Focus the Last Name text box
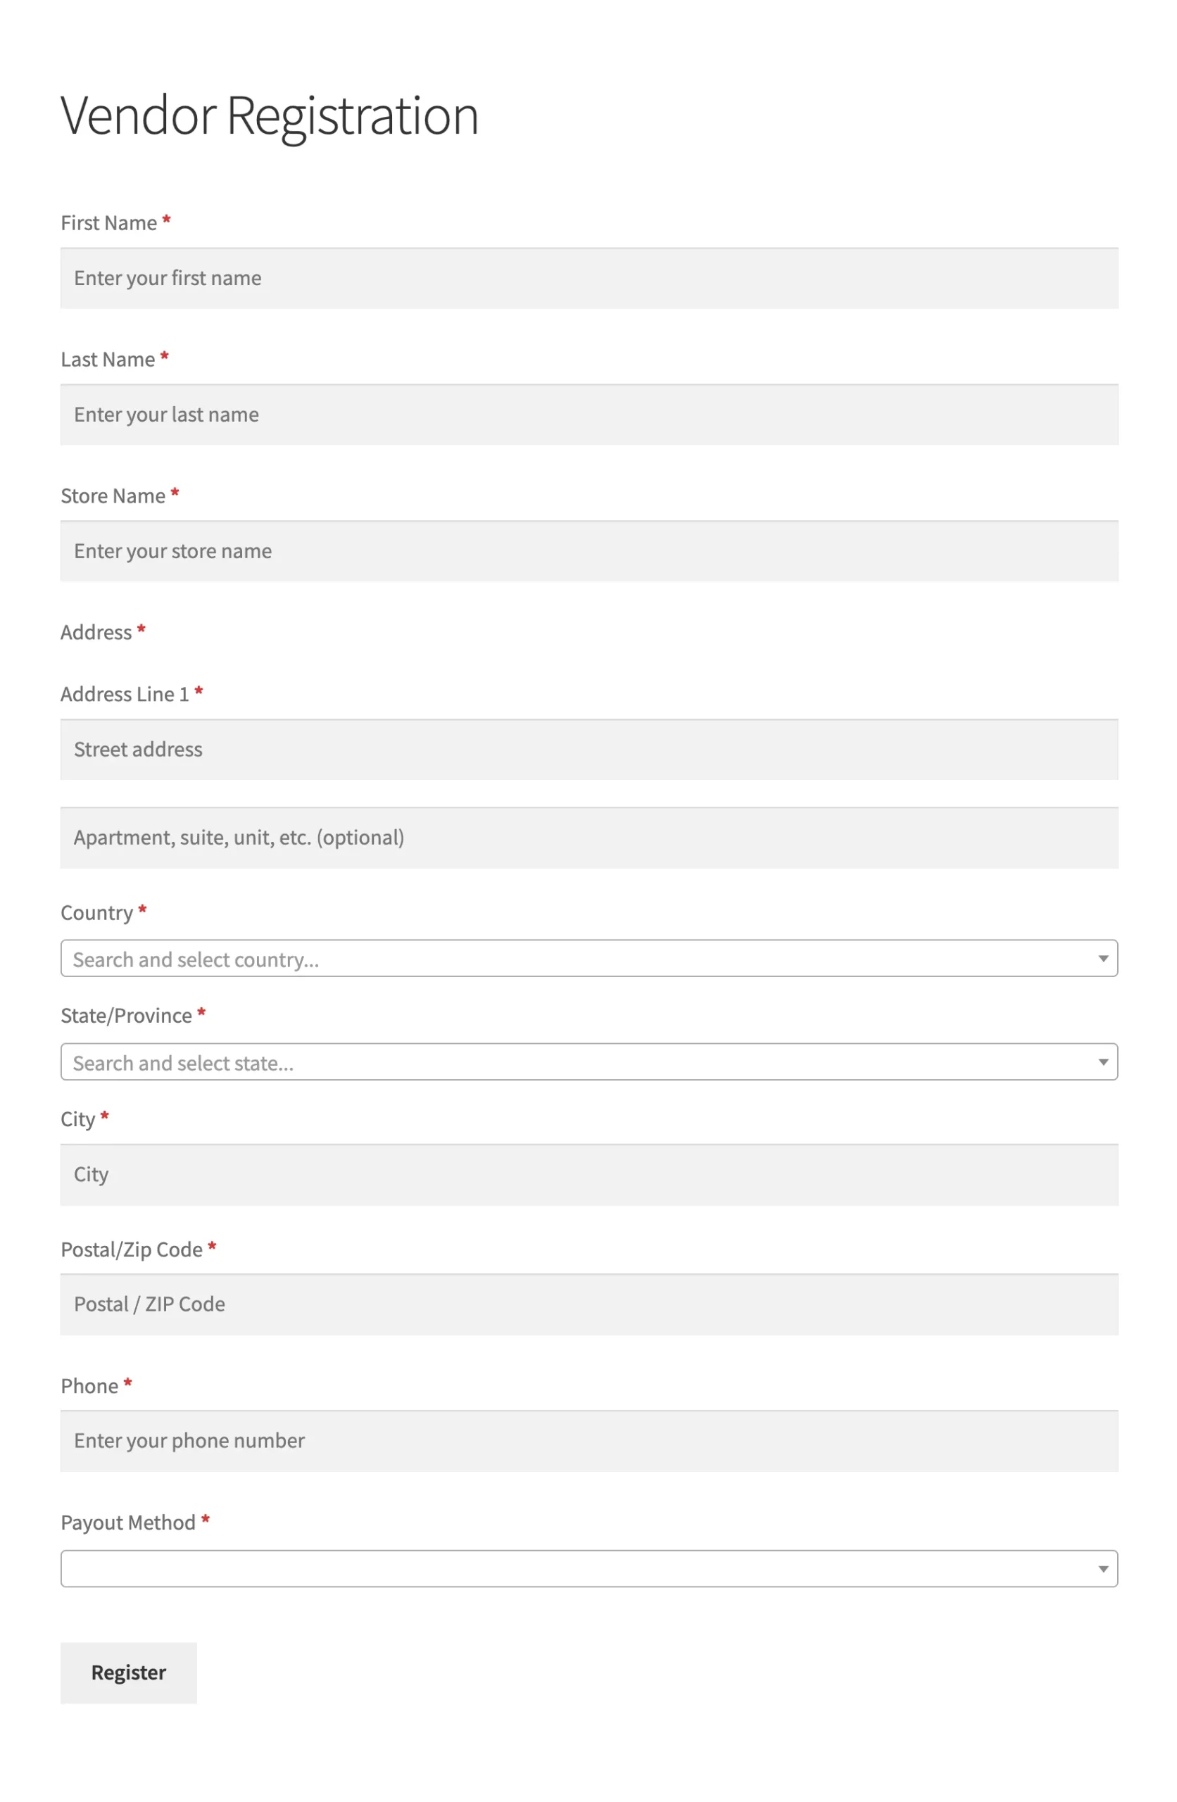The height and width of the screenshot is (1802, 1177). click(588, 414)
